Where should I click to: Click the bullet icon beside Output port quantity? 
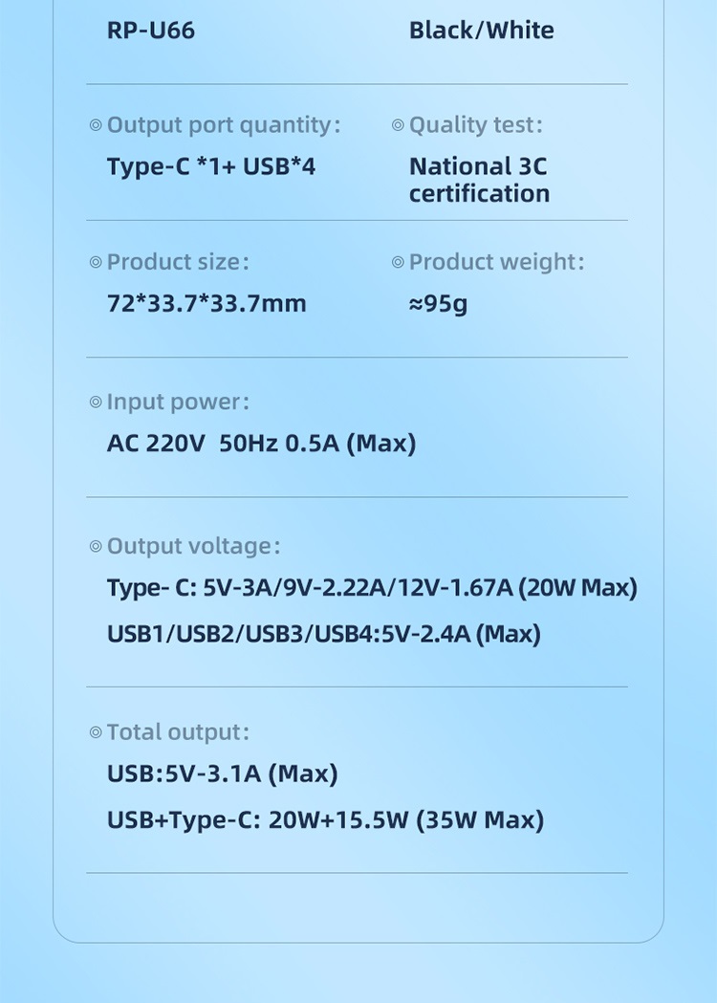point(96,125)
